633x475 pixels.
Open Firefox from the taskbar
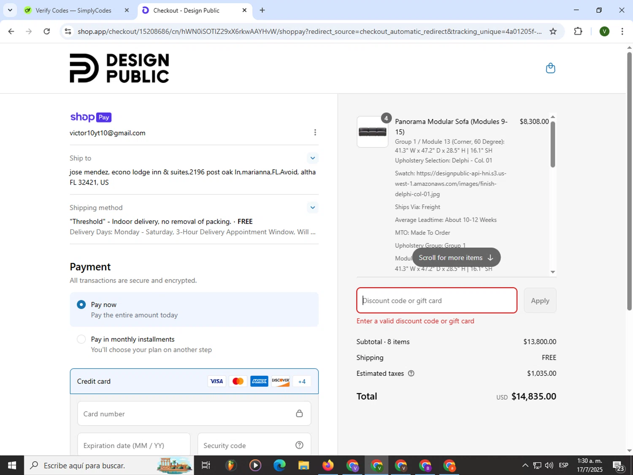pos(328,465)
